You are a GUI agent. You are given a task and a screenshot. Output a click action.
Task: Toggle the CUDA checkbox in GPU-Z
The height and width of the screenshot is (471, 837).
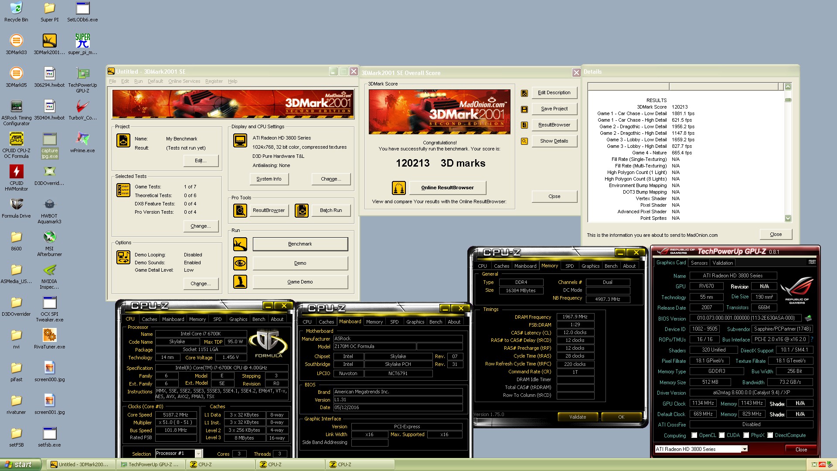click(722, 435)
